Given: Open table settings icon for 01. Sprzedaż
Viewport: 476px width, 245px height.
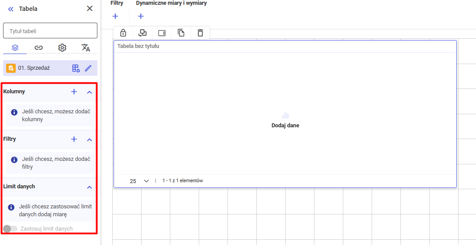Looking at the screenshot, I should (x=76, y=68).
